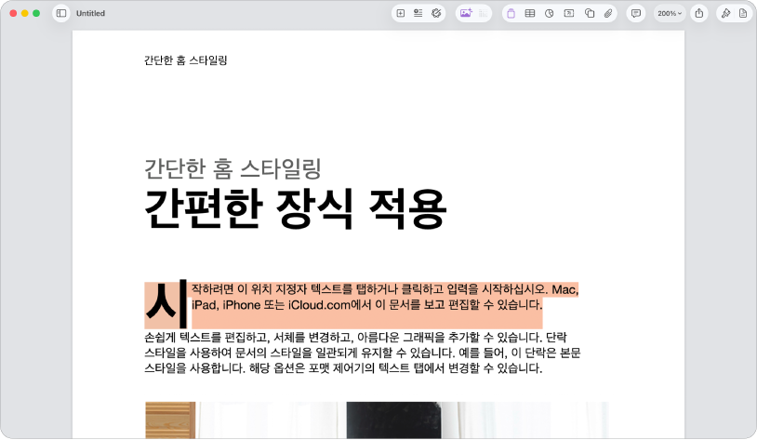Image resolution: width=757 pixels, height=440 pixels.
Task: Open the purple image generation icon
Action: (466, 14)
